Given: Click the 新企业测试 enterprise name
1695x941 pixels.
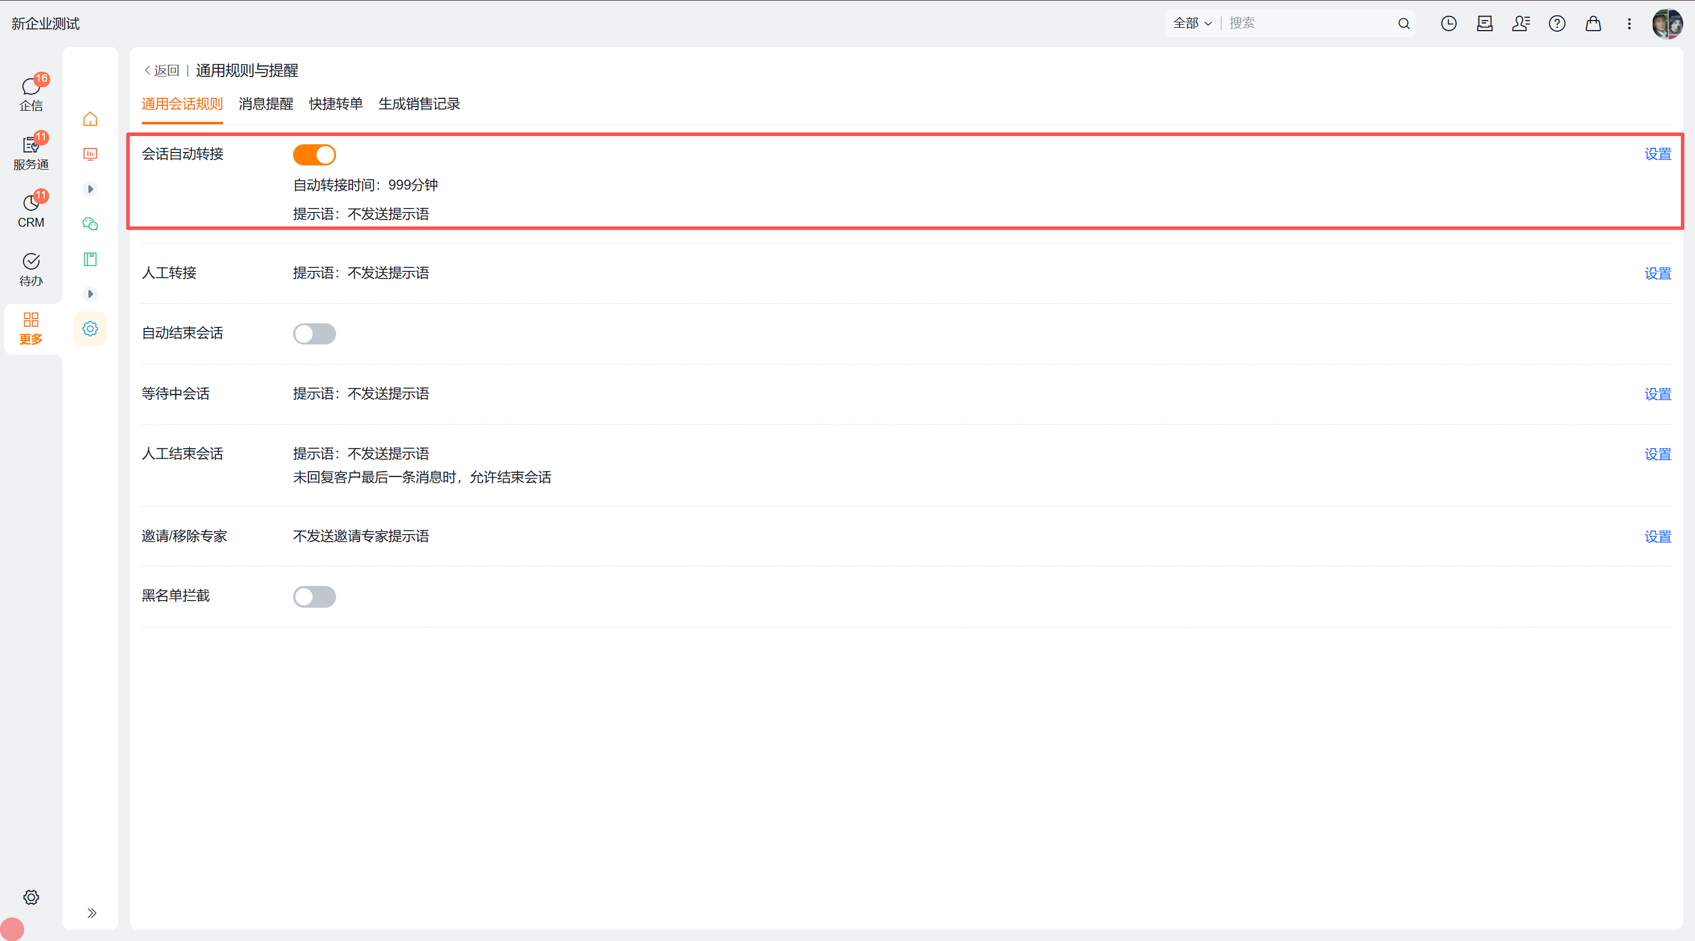Looking at the screenshot, I should pyautogui.click(x=45, y=24).
